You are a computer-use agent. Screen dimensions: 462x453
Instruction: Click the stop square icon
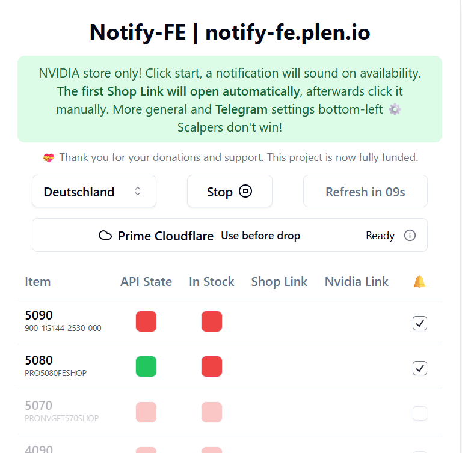(245, 192)
